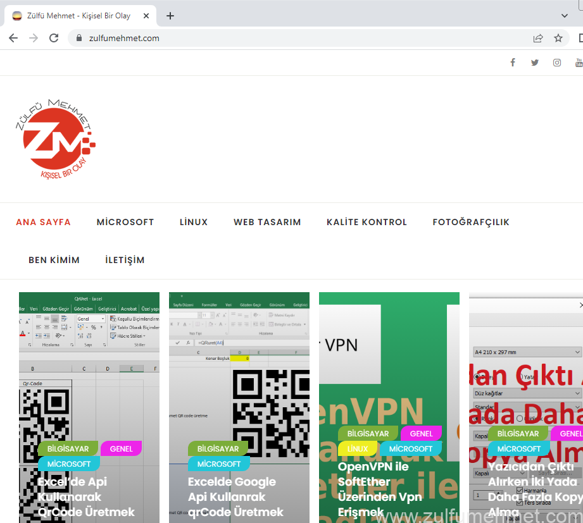This screenshot has height=523, width=583.
Task: Open the Instagram social icon
Action: [x=557, y=63]
